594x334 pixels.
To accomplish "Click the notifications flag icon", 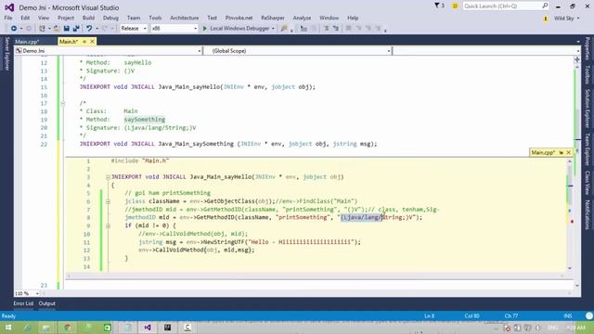I will pyautogui.click(x=439, y=6).
